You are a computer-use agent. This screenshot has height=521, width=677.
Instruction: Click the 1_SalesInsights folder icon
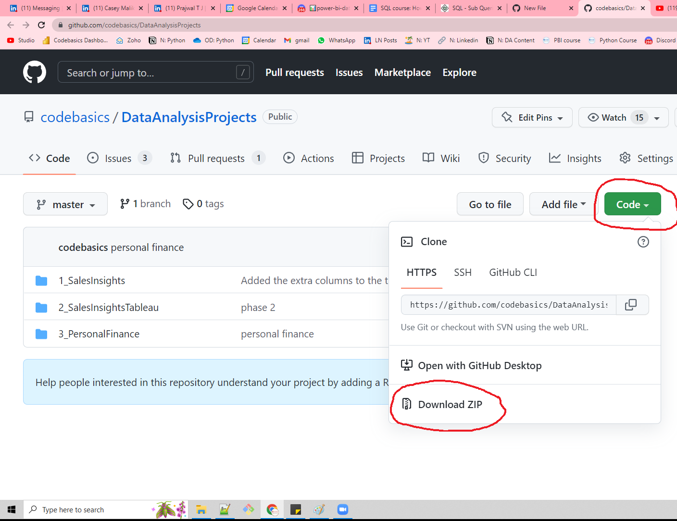41,281
